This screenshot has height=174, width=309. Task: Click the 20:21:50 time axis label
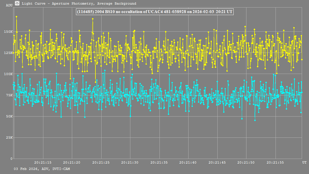(x=246, y=162)
